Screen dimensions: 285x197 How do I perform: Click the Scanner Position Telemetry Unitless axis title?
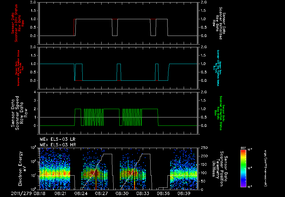pyautogui.click(x=220, y=169)
